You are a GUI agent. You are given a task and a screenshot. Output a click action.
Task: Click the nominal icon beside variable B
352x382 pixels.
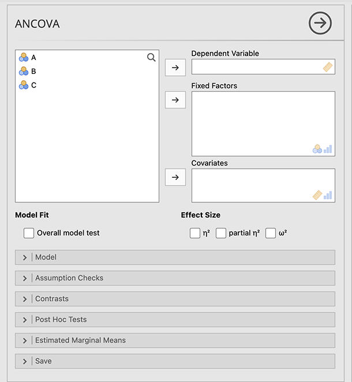tap(24, 71)
